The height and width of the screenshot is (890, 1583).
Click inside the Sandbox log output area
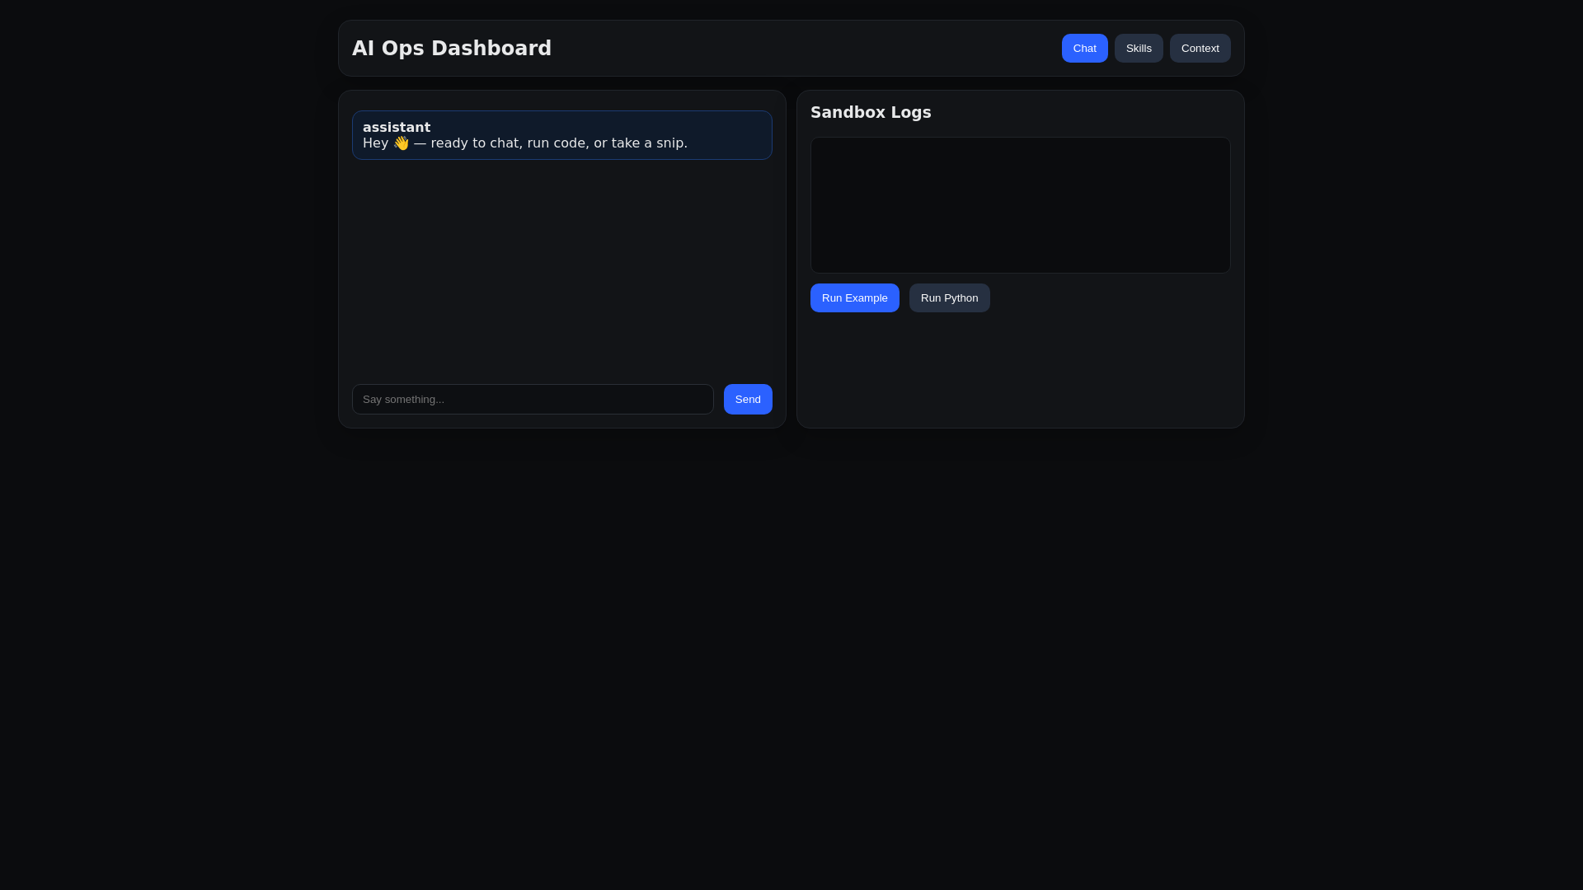tap(1020, 205)
